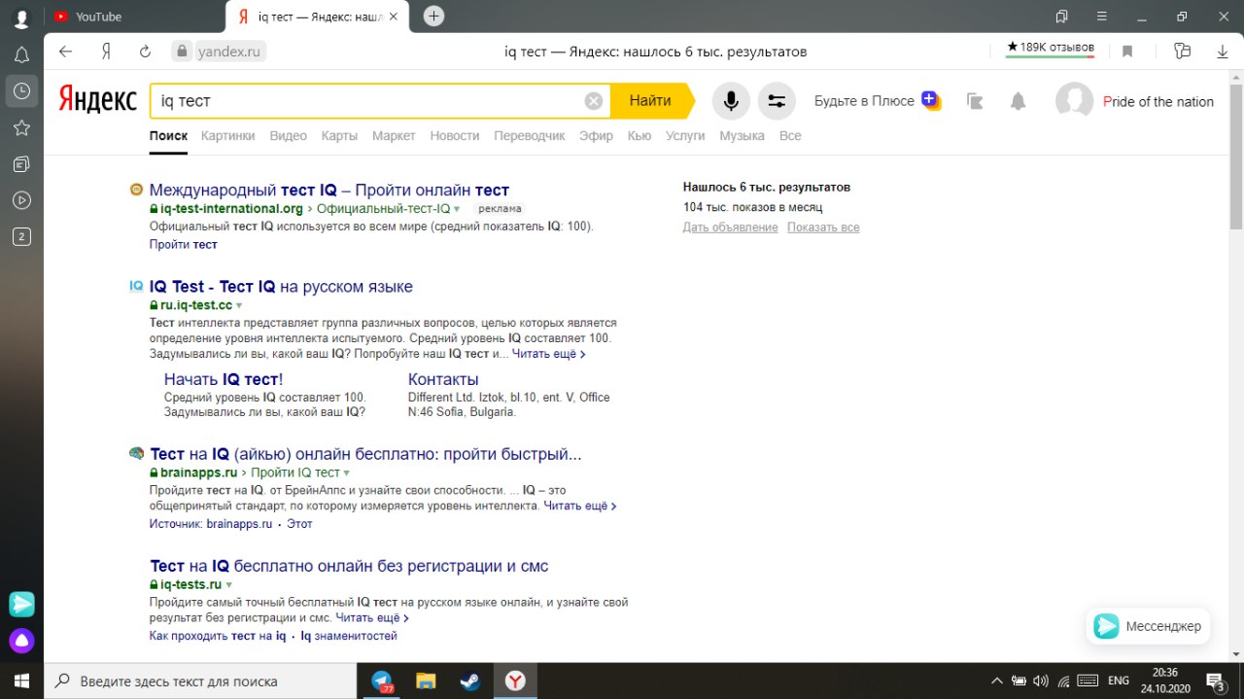Show open tabs counter icon
The width and height of the screenshot is (1244, 699).
pyautogui.click(x=21, y=236)
